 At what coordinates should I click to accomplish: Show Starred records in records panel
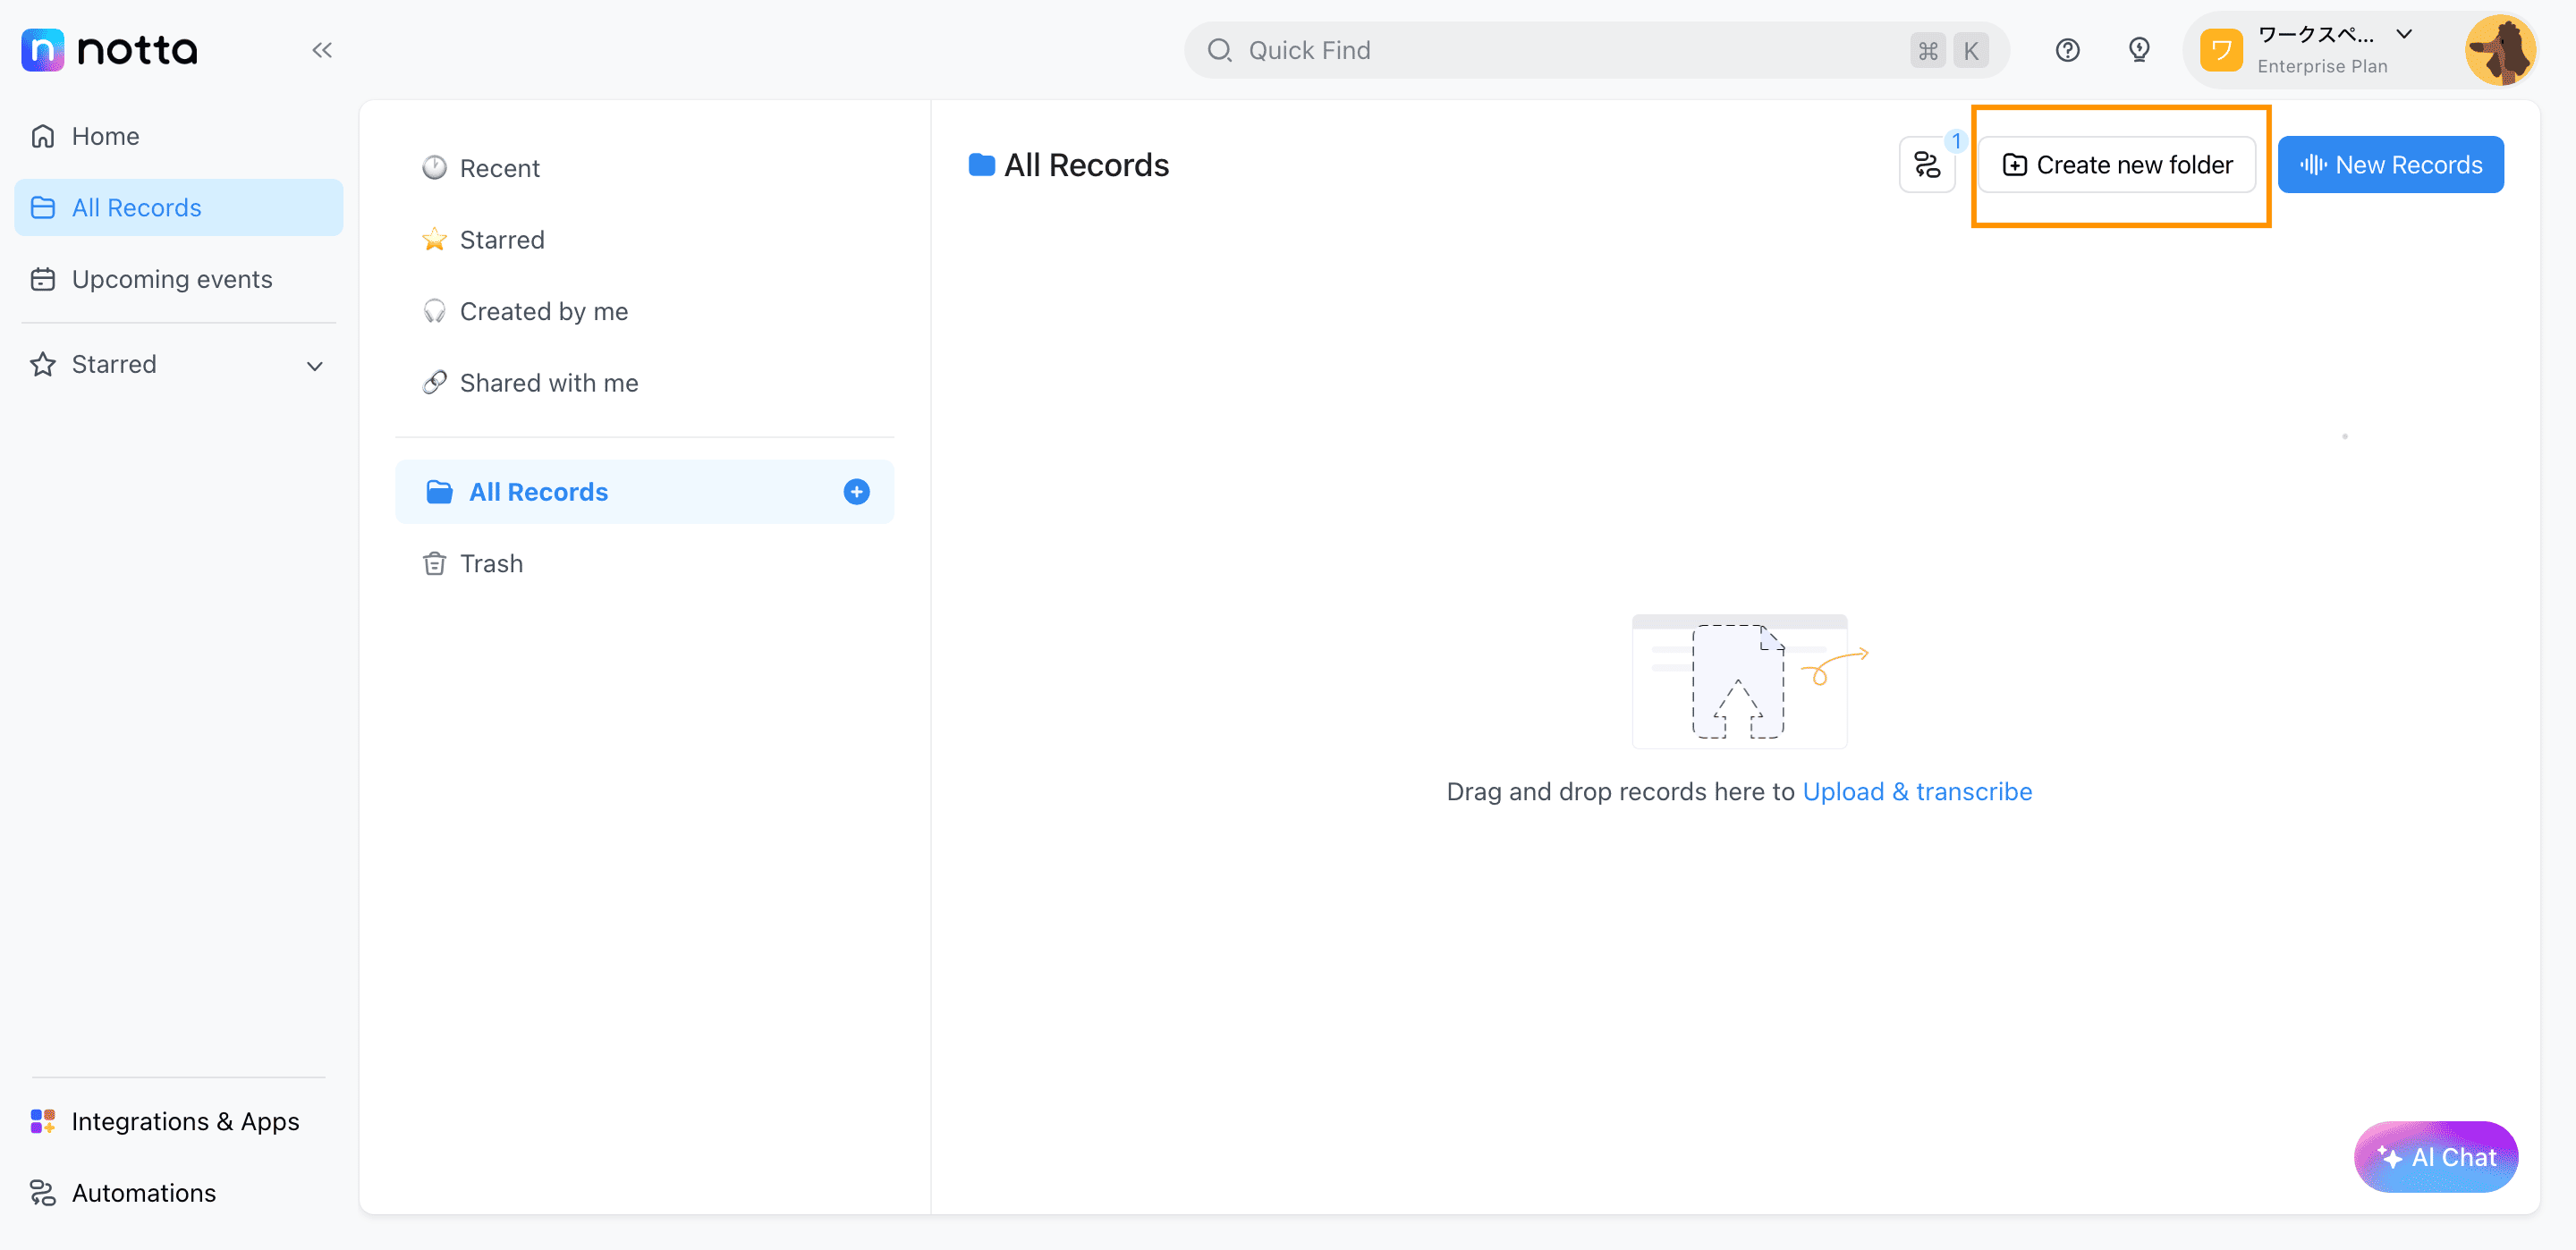coord(644,240)
